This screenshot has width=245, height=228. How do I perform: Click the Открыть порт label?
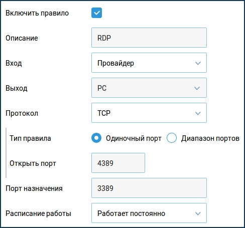[33, 163]
